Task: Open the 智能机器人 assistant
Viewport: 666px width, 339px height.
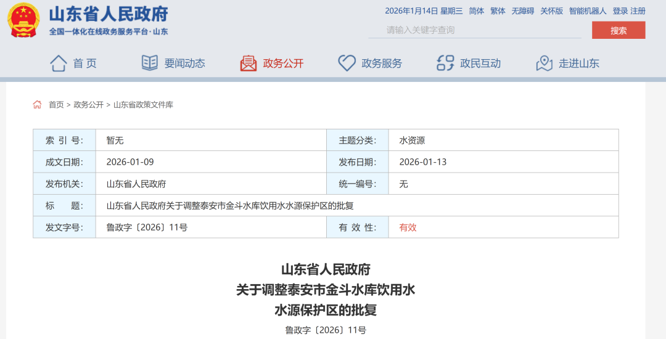Action: tap(588, 11)
